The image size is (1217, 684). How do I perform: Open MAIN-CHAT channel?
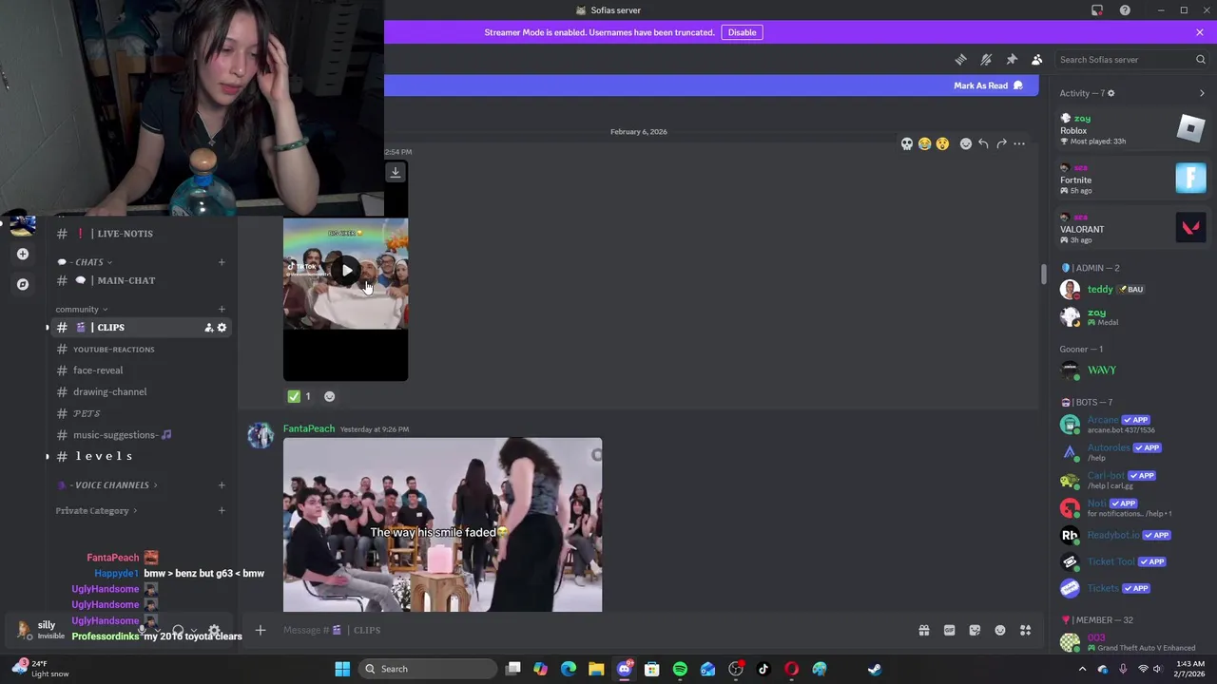126,280
